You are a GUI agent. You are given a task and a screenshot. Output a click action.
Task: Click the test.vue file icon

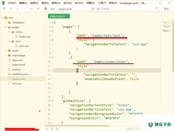(16, 46)
